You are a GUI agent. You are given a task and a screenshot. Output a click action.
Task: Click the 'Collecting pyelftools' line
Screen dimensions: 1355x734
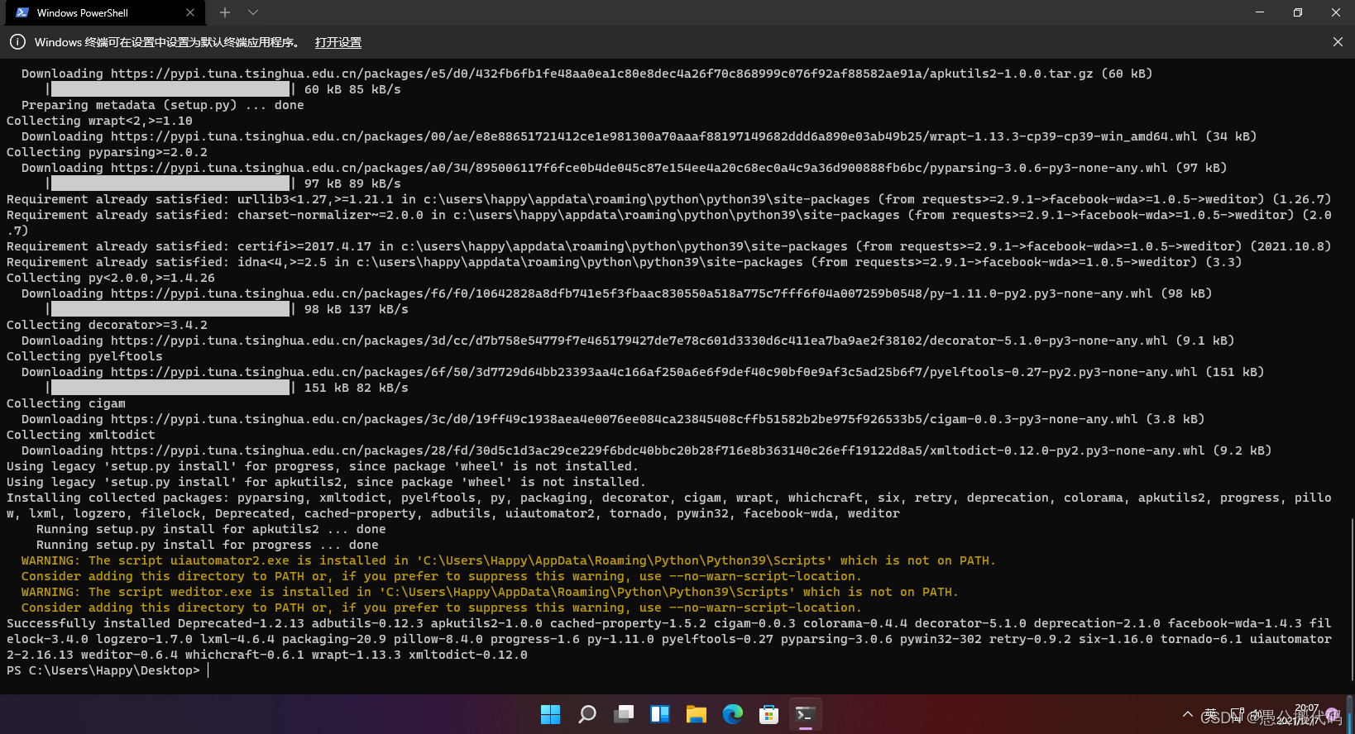coord(84,356)
